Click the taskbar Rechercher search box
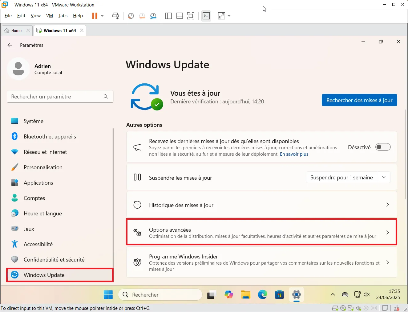The image size is (408, 312). pos(160,295)
